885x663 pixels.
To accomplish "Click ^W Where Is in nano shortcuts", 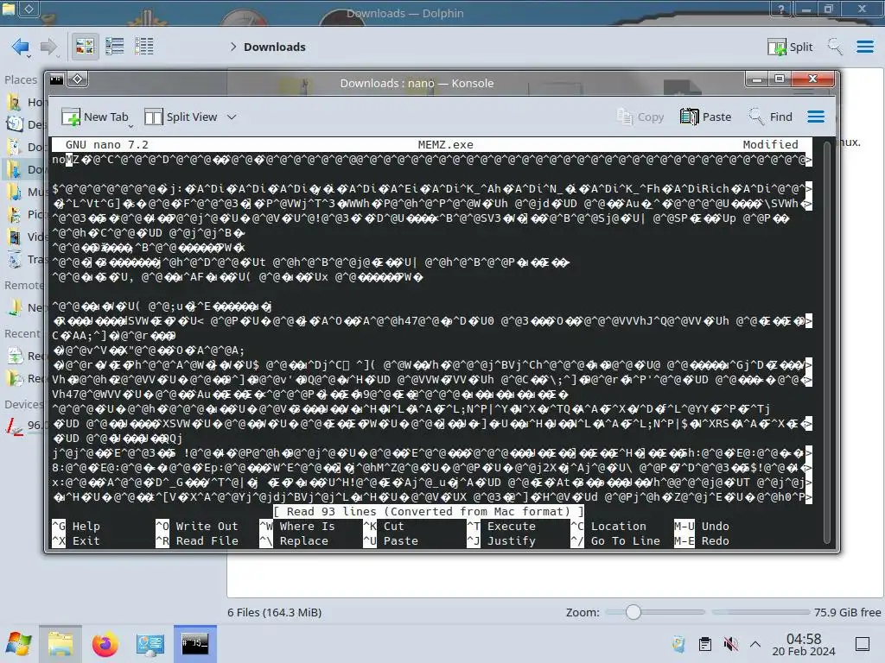I will pyautogui.click(x=297, y=526).
